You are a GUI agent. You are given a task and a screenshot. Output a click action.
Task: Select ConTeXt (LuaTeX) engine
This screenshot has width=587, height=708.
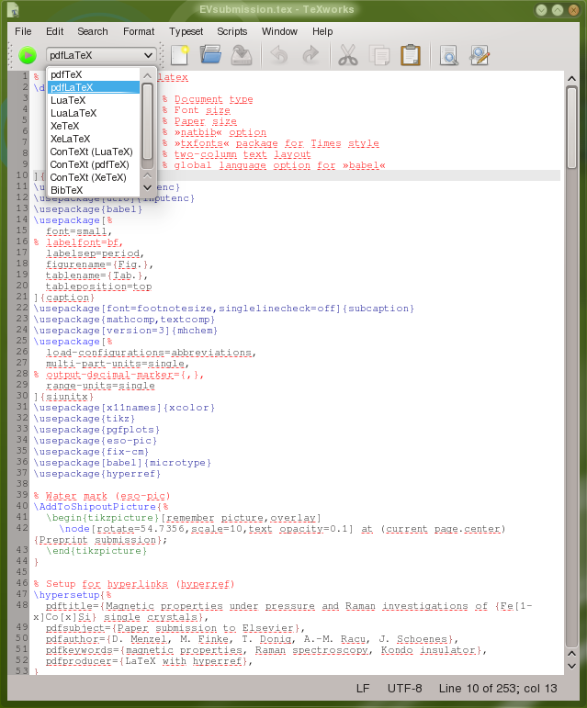[x=94, y=152]
